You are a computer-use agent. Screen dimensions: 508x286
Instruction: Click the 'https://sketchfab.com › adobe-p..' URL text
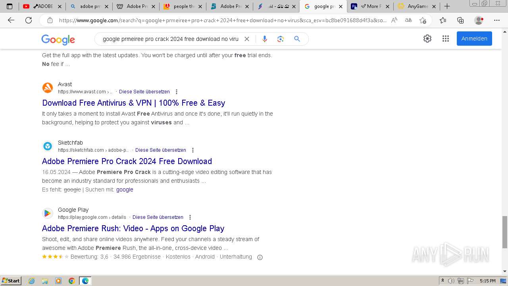[93, 150]
